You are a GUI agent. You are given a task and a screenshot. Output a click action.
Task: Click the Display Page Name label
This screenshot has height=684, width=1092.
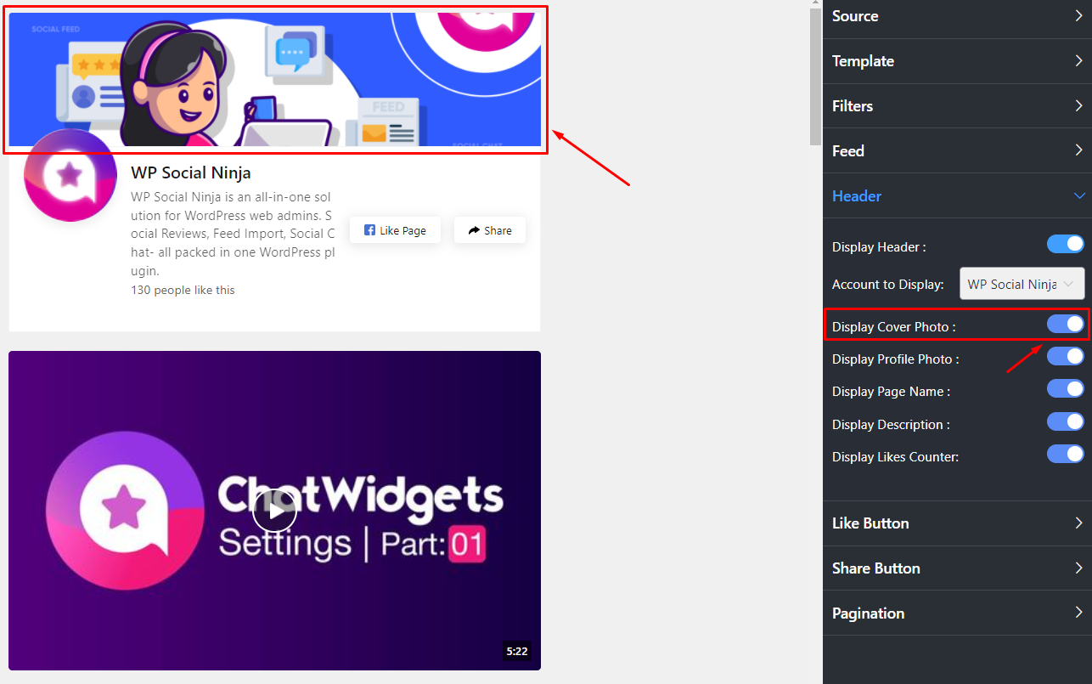892,392
